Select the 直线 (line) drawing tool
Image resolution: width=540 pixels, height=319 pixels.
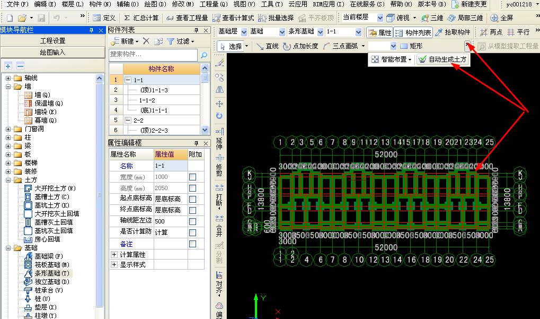[x=268, y=46]
